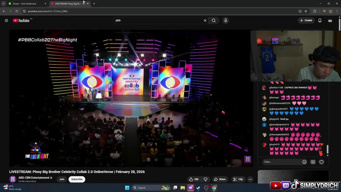Open File Explorer from the taskbar

coord(183,188)
